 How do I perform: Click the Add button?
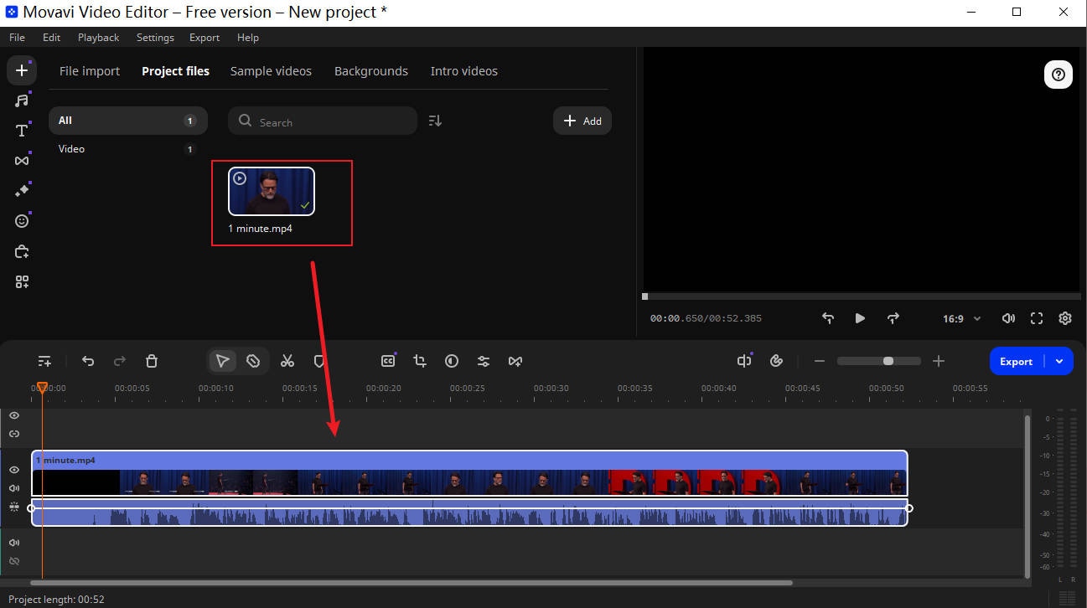click(x=582, y=121)
